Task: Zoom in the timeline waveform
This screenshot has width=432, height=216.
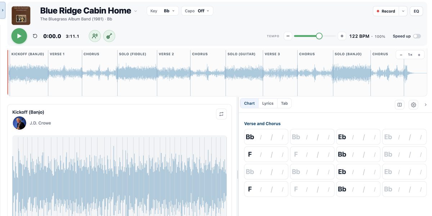Action: (x=419, y=55)
